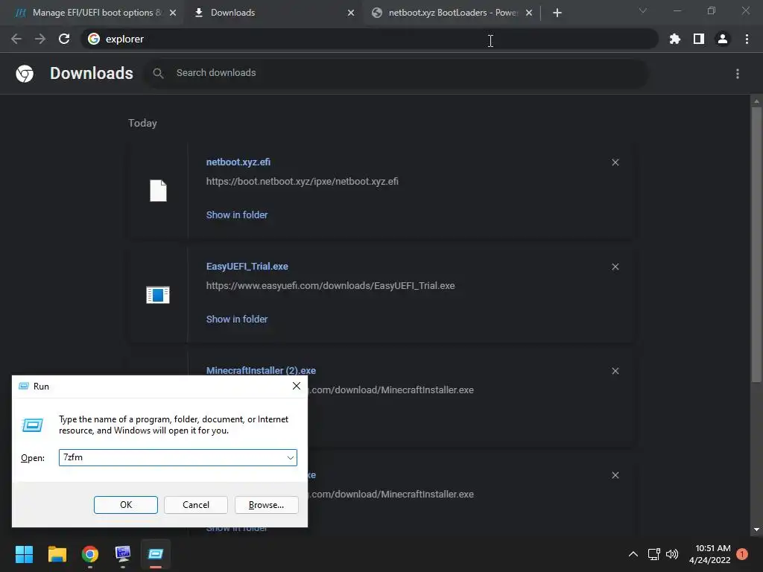Open a new browser tab
The image size is (763, 572).
[557, 13]
